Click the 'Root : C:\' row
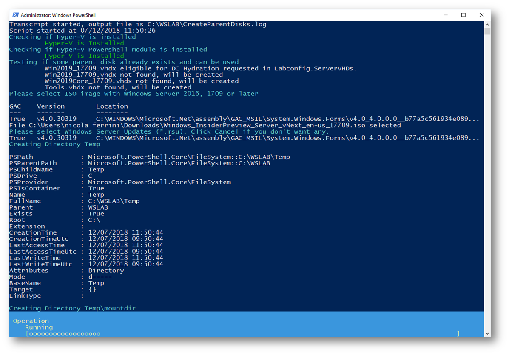The image size is (509, 355). 54,220
